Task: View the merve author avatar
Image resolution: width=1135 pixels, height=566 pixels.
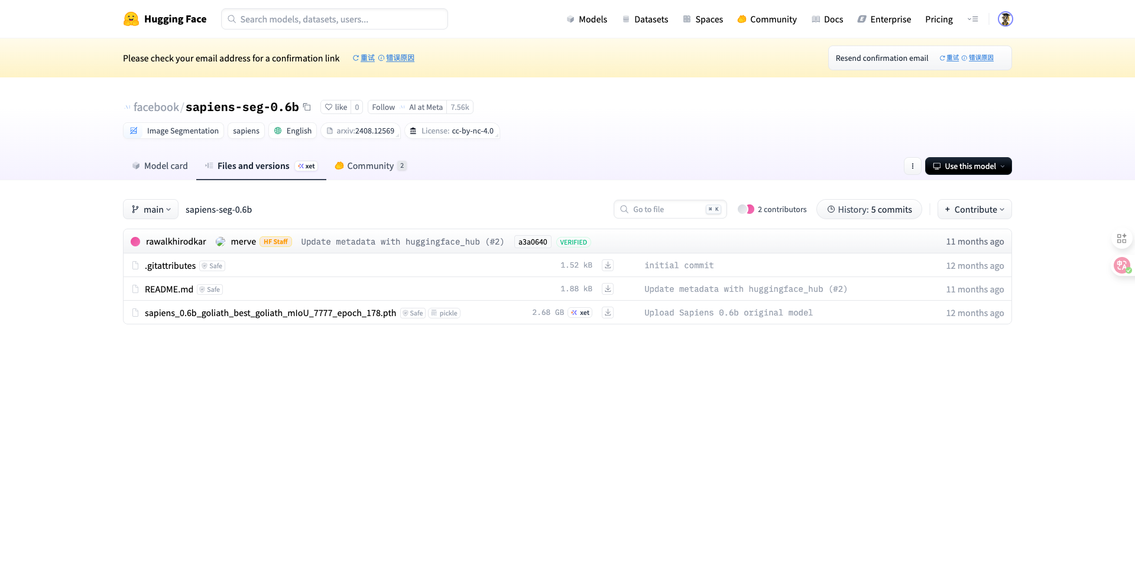Action: [x=220, y=242]
